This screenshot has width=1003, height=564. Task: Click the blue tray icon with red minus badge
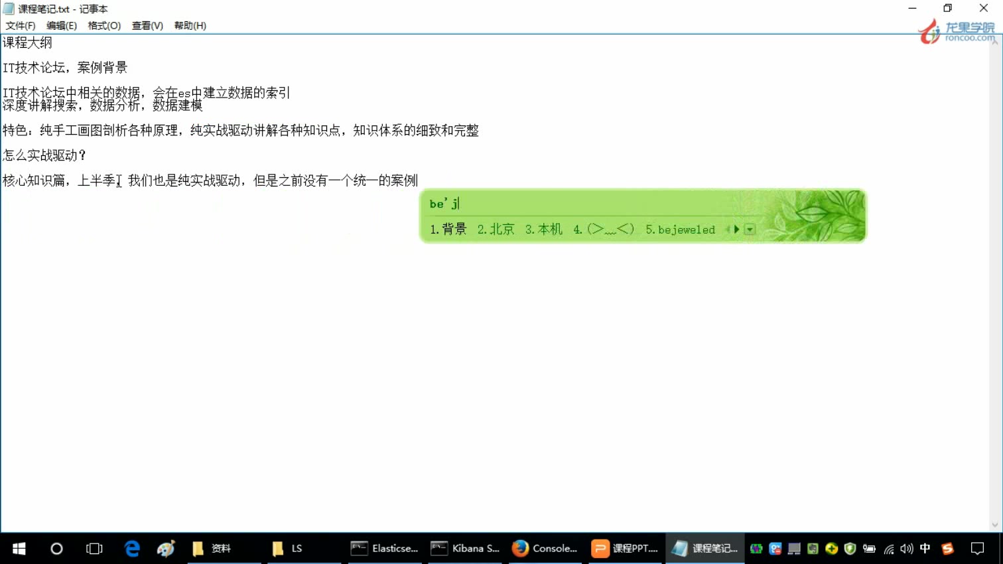(x=775, y=549)
